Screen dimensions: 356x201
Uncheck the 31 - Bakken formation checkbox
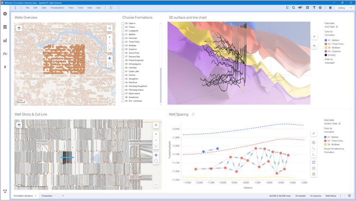(123, 35)
